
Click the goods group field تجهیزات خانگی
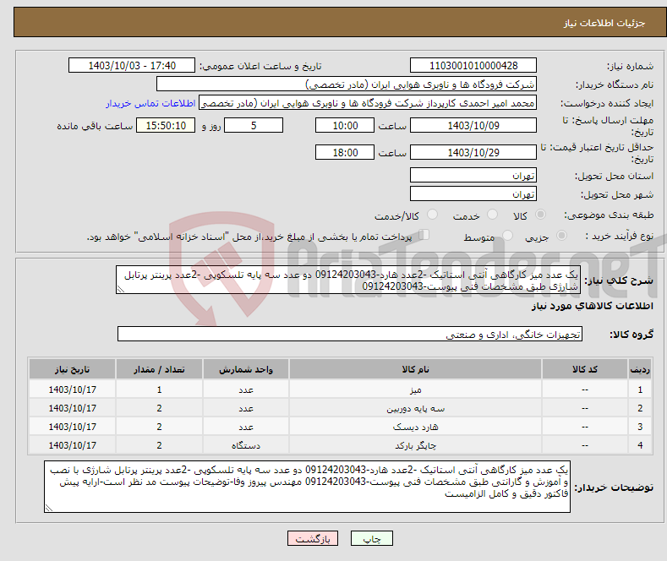click(350, 334)
